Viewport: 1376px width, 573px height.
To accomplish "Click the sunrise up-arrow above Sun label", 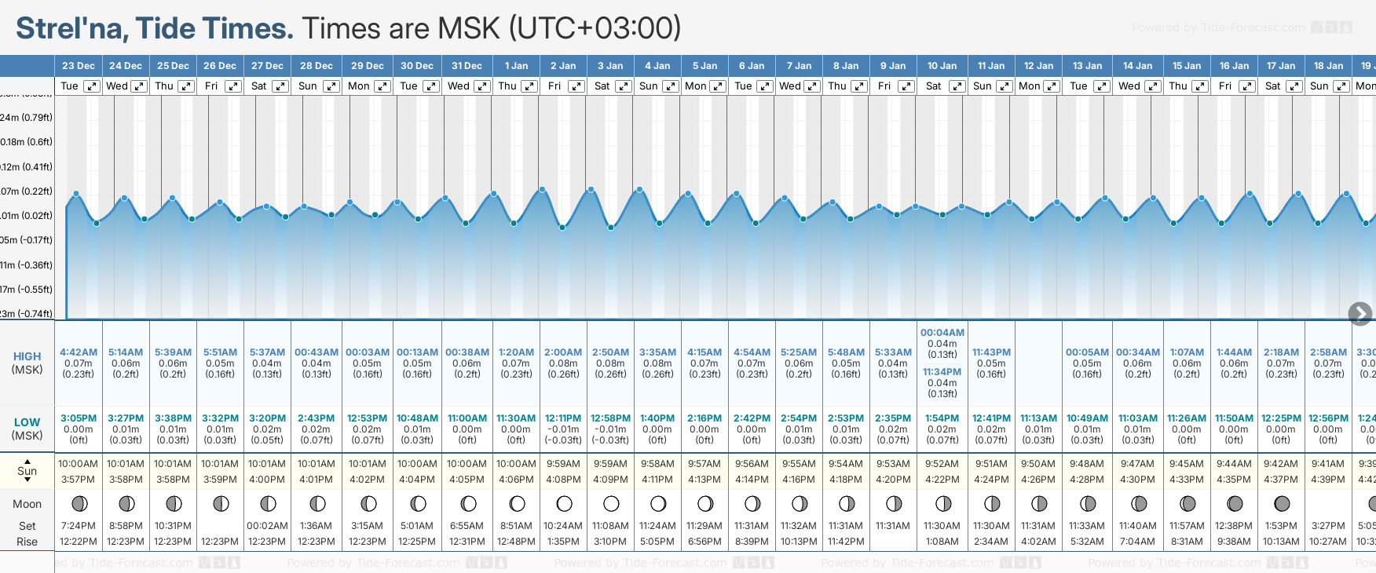I will (27, 462).
